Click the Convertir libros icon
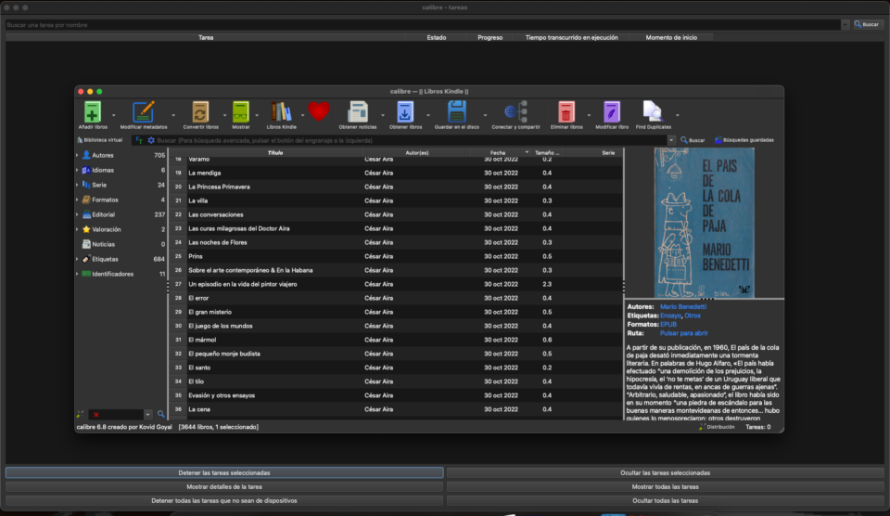890x516 pixels. coord(200,111)
